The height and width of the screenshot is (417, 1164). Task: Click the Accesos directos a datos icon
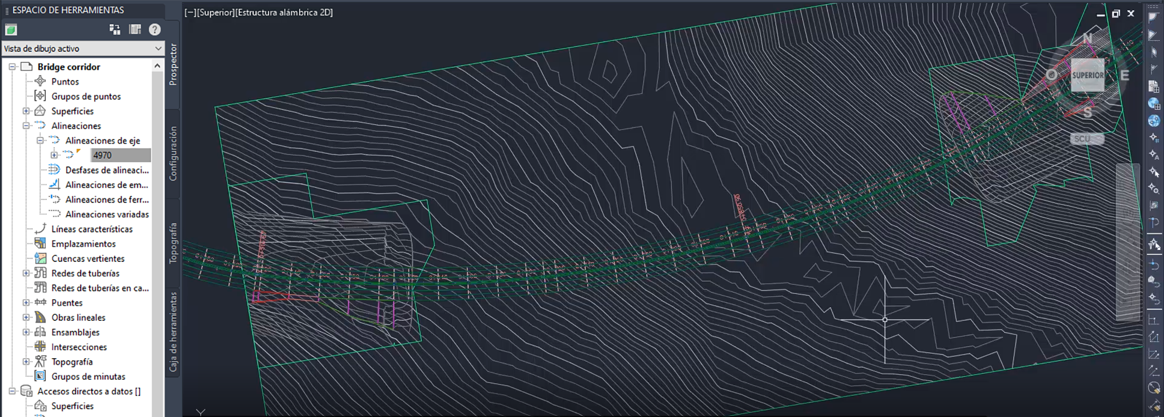pos(26,391)
